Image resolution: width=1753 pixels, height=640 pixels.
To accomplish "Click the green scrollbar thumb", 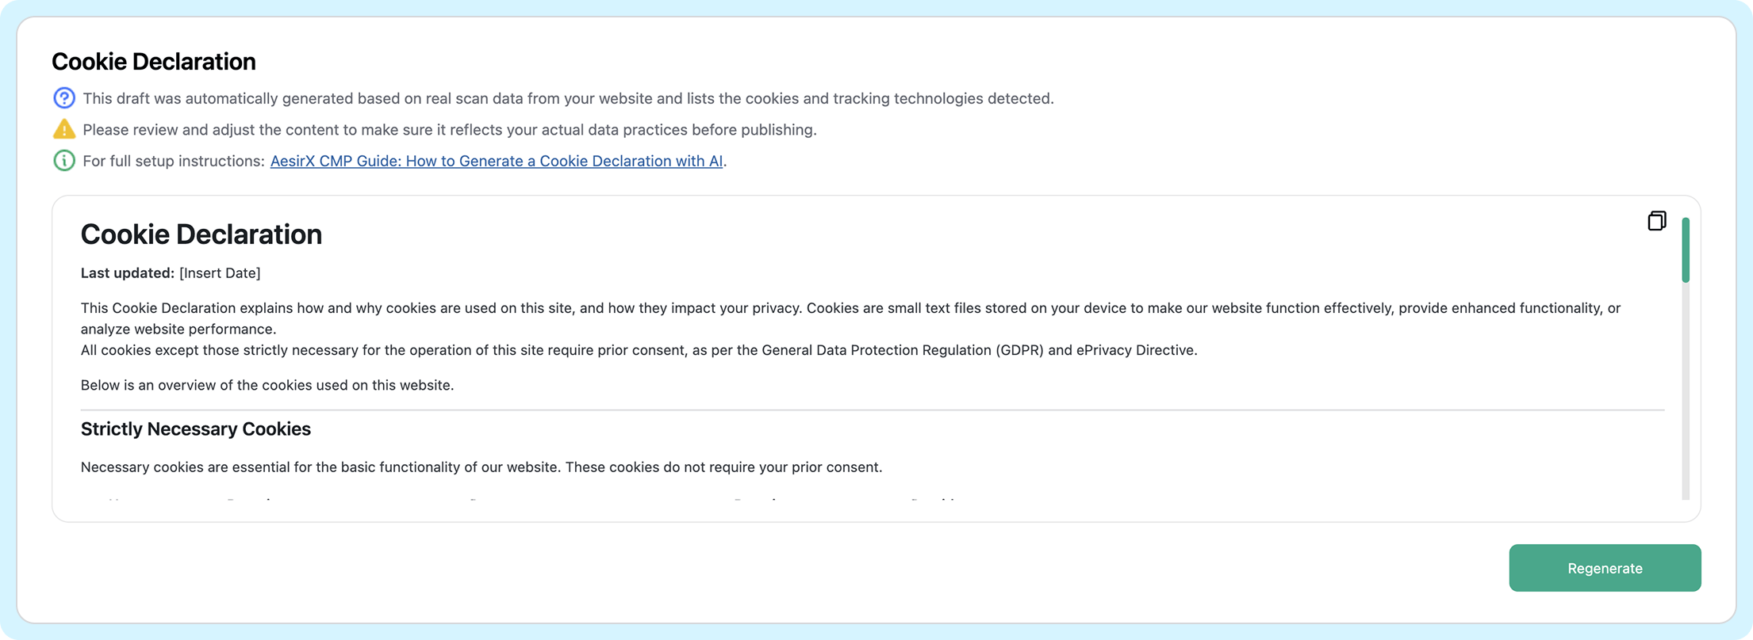I will click(1686, 250).
